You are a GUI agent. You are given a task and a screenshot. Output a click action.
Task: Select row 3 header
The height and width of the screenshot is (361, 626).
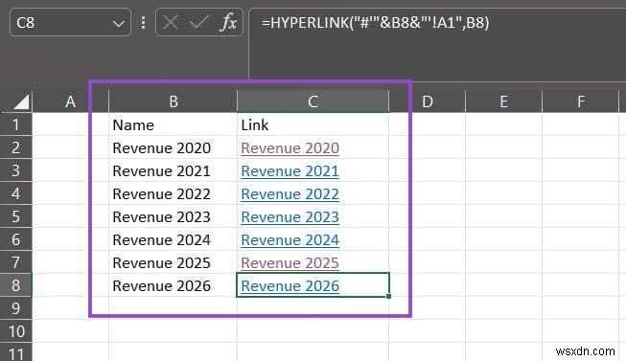(x=15, y=170)
